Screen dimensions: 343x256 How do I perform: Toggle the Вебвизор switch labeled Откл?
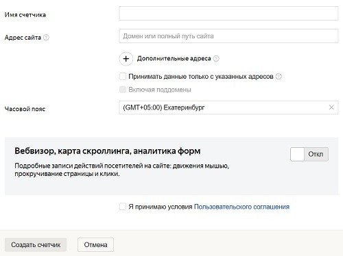pos(309,154)
